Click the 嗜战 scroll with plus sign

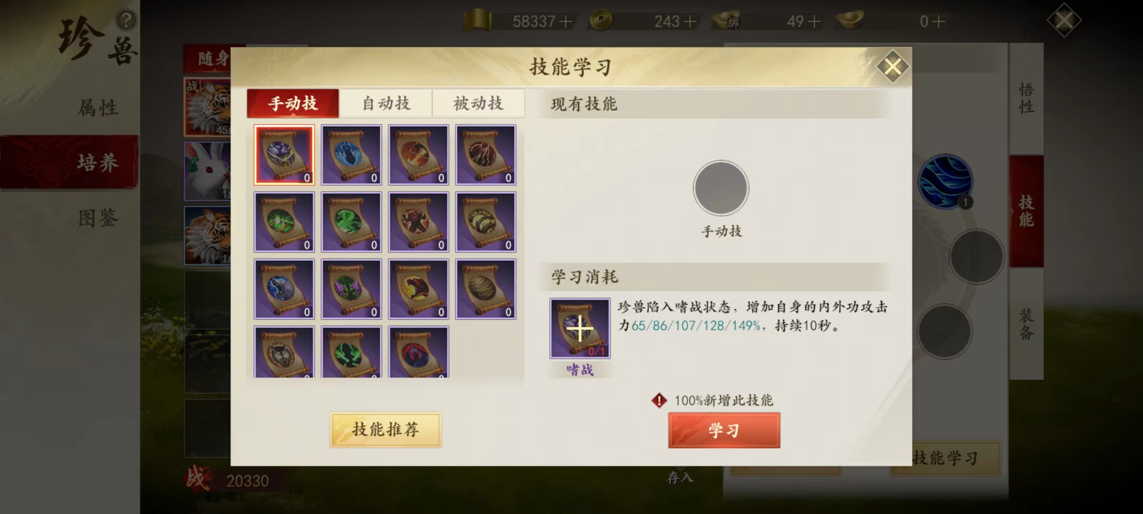[580, 328]
